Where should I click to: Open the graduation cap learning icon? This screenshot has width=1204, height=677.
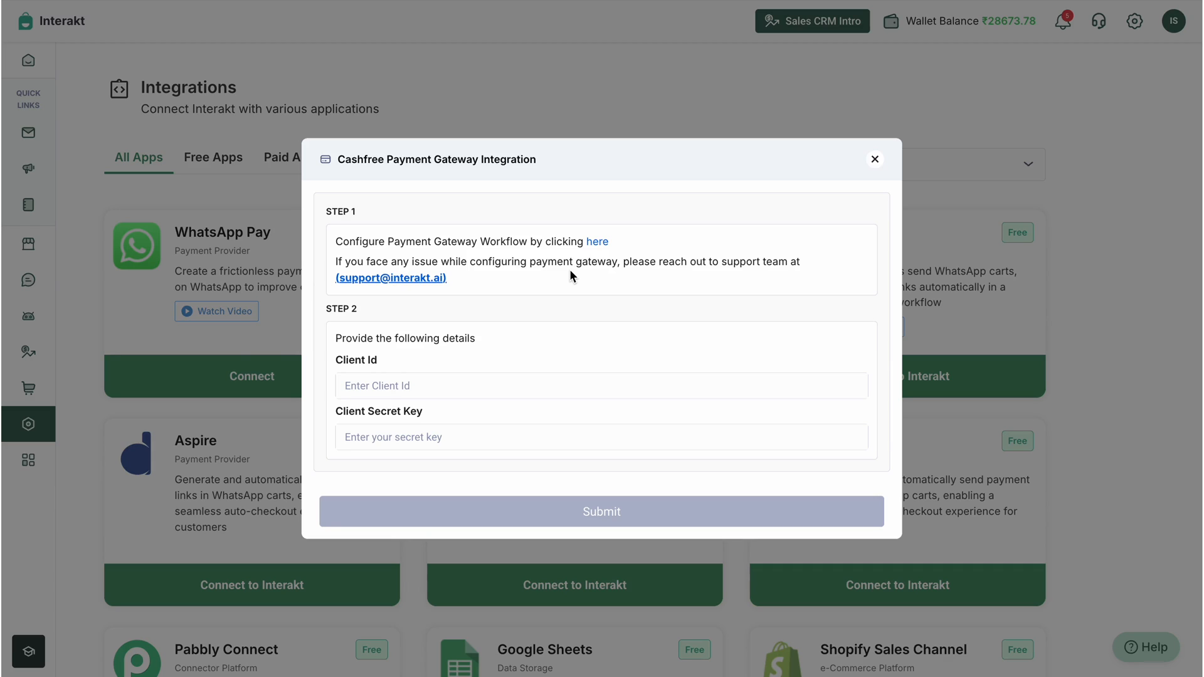(28, 651)
